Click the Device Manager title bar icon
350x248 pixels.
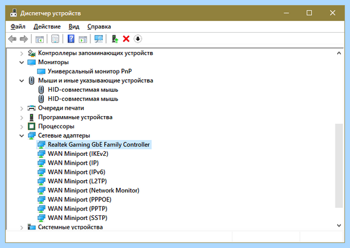pyautogui.click(x=13, y=13)
